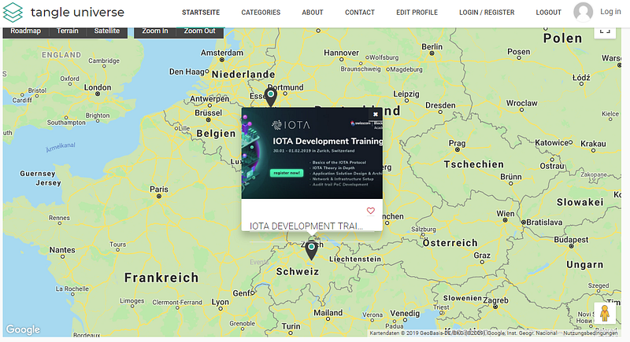The height and width of the screenshot is (342, 630).
Task: Toggle fullscreen map view icon
Action: coord(605,31)
